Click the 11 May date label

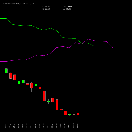78,125
